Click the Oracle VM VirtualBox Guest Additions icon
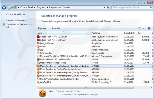The image size is (154, 99). pos(38,79)
